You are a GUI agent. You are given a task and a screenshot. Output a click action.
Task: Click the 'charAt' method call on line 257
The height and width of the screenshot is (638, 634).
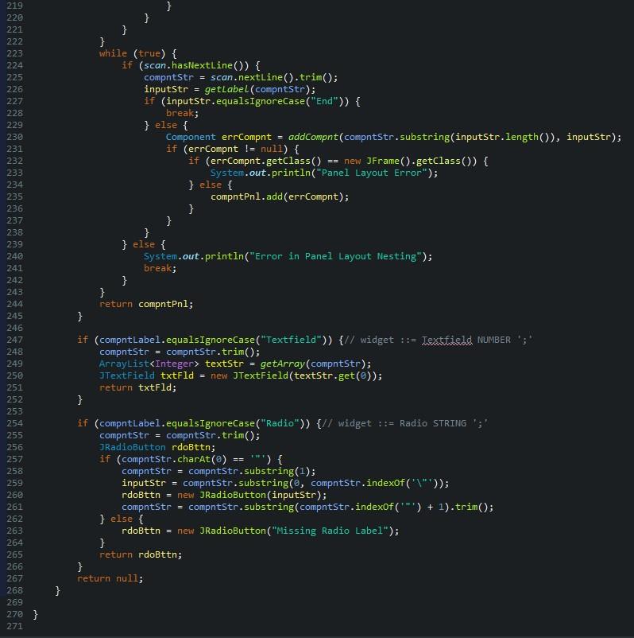(x=193, y=459)
